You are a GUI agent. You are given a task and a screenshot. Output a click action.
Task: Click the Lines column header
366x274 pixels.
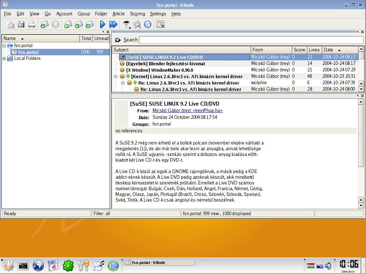point(314,50)
